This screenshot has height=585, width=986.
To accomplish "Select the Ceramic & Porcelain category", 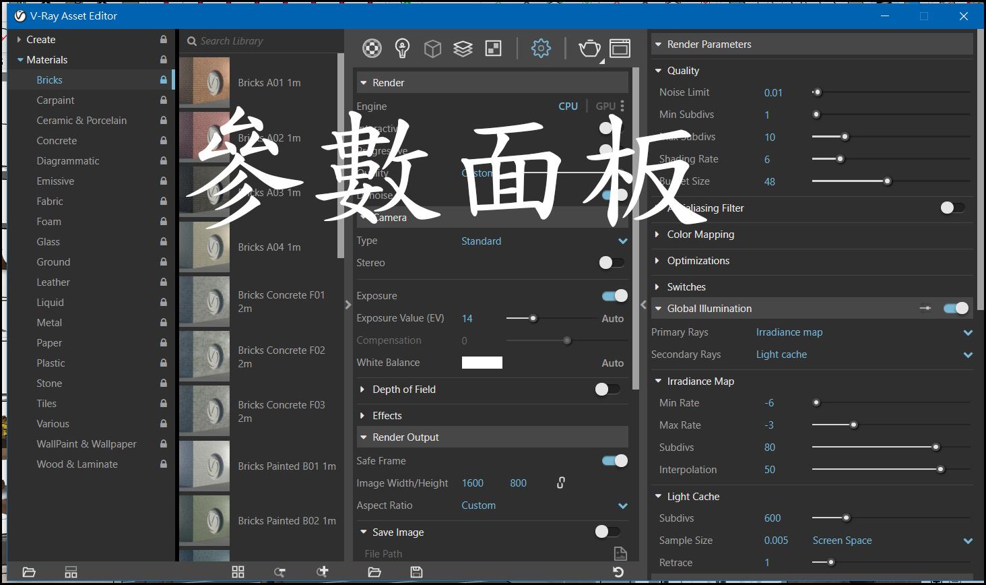I will (81, 121).
